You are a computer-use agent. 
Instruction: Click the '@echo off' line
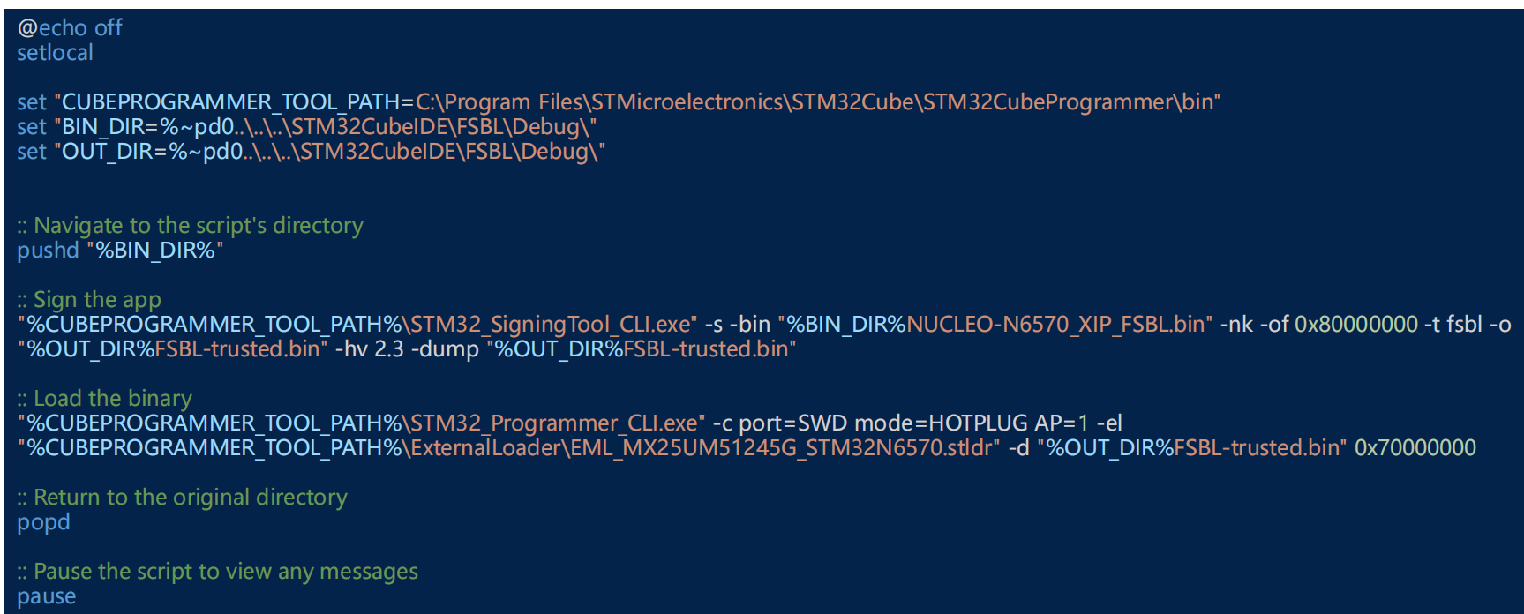70,28
